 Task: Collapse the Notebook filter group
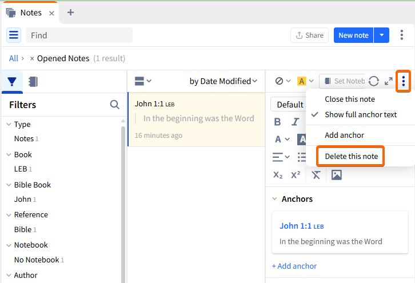(x=9, y=245)
